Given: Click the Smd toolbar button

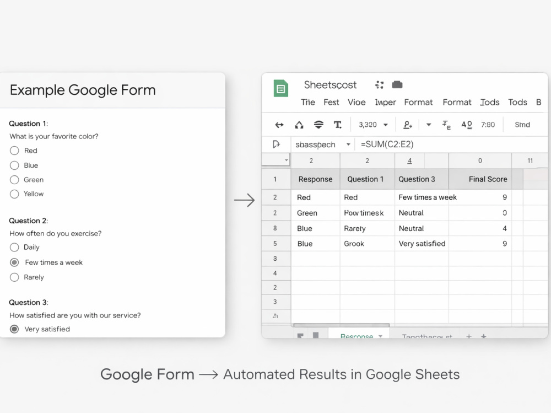Looking at the screenshot, I should point(522,125).
